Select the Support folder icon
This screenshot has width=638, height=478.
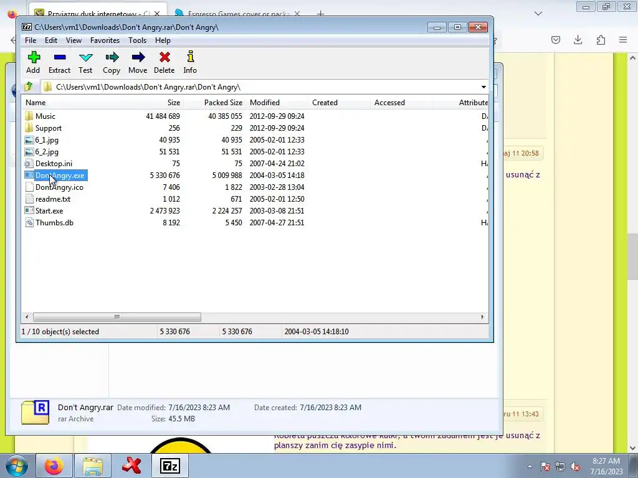(x=29, y=128)
